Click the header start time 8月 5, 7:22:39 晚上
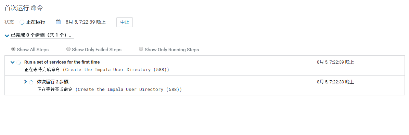The height and width of the screenshot is (135, 409). pyautogui.click(x=86, y=22)
